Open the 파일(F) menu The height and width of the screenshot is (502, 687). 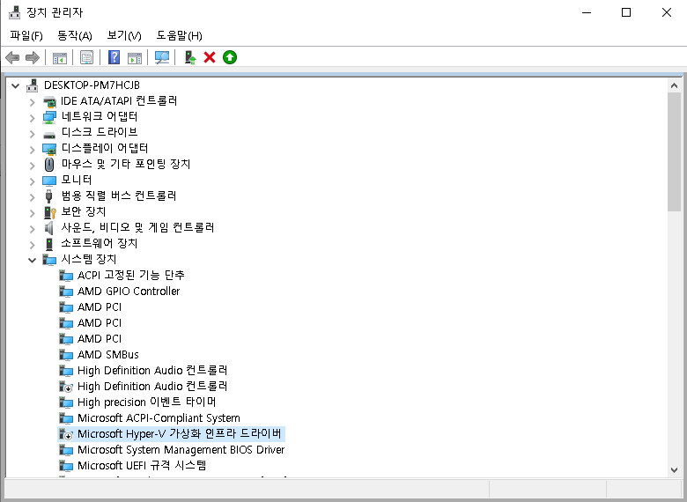[26, 35]
